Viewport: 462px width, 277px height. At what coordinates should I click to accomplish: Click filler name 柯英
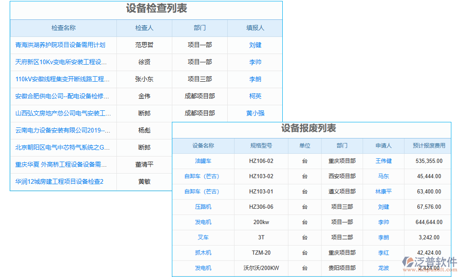coord(255,96)
